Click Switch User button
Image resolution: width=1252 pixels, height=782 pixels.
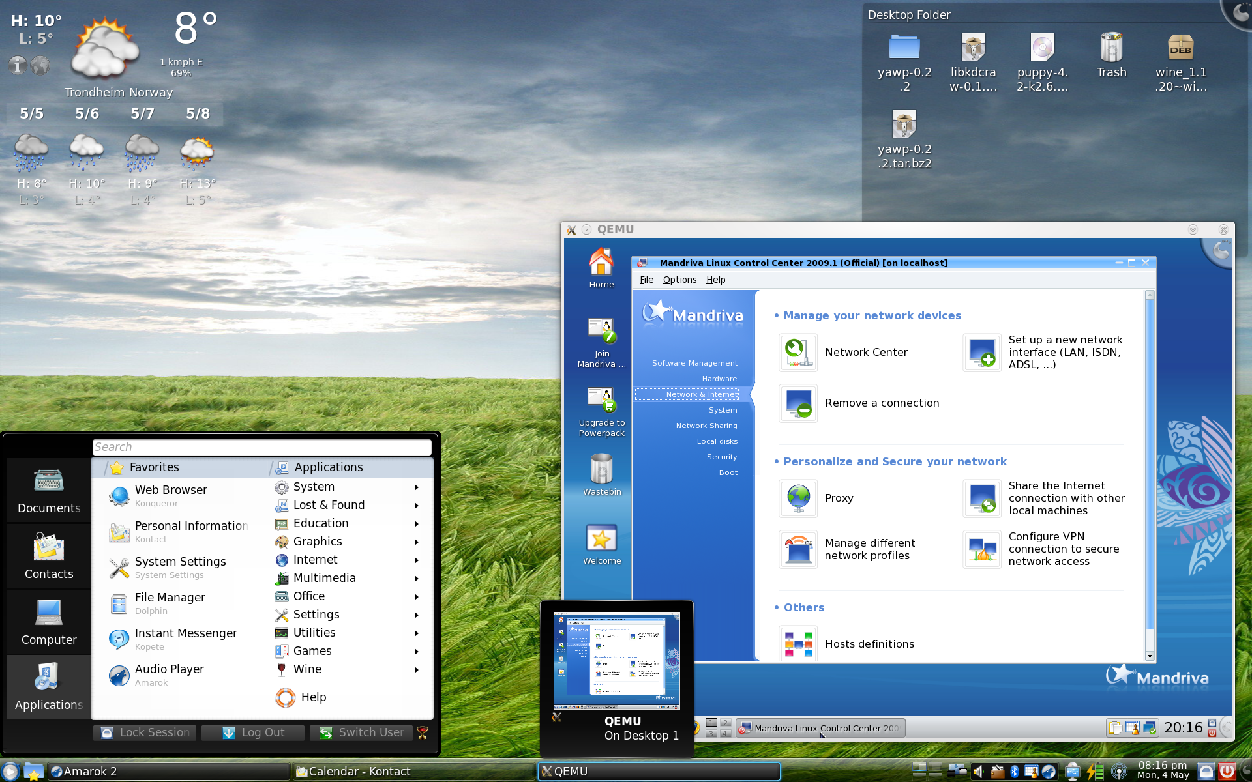click(x=362, y=732)
